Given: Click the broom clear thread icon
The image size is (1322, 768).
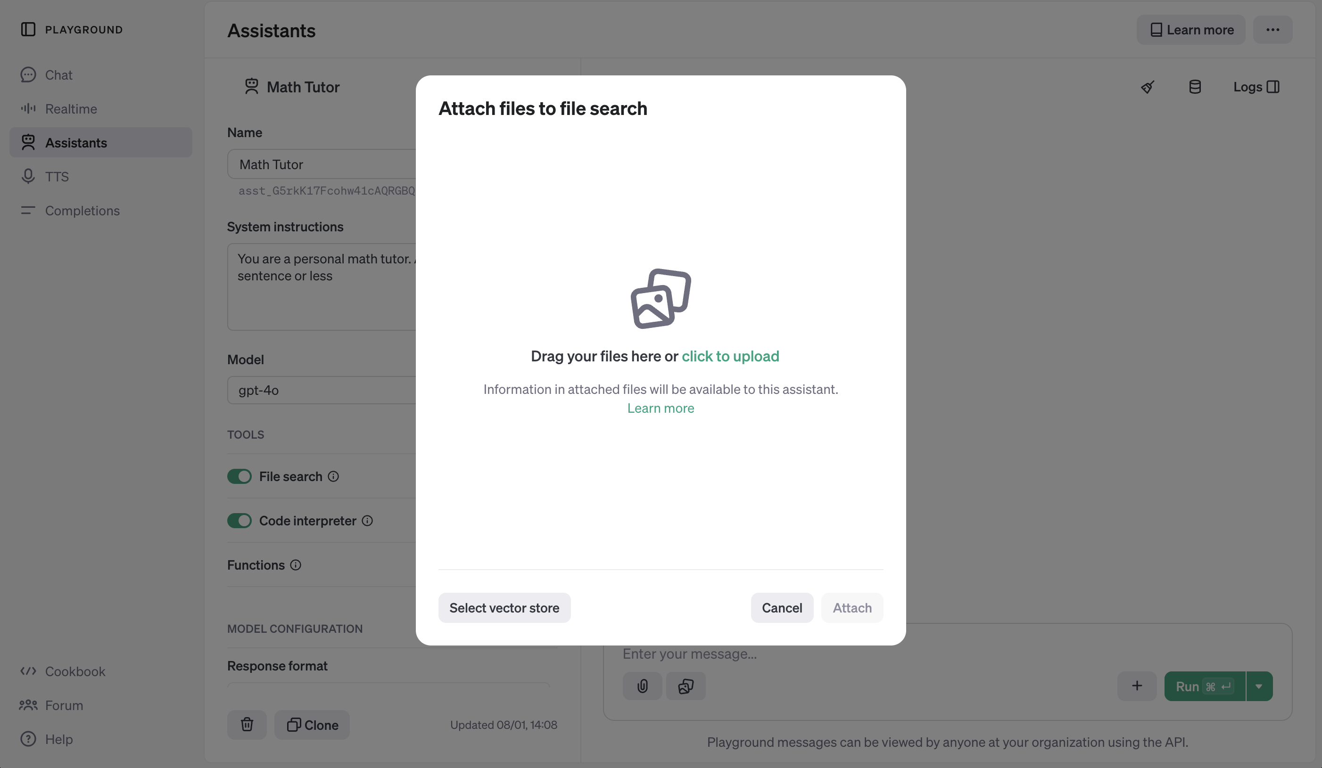Looking at the screenshot, I should [1147, 87].
